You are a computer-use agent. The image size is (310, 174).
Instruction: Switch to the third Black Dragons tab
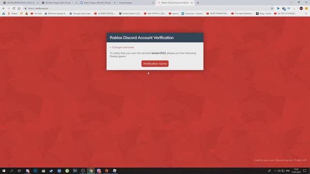pos(98,3)
